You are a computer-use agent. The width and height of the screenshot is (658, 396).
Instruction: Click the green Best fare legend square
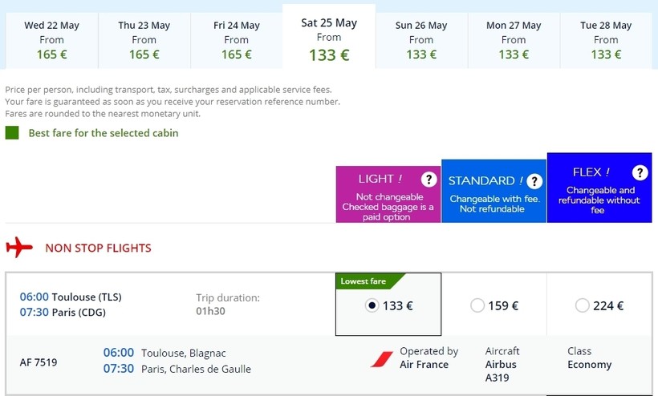click(12, 133)
